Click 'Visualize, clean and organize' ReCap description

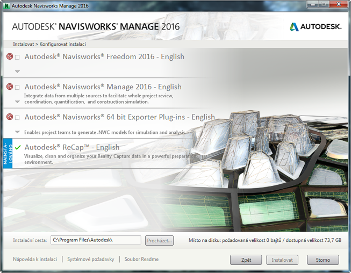tap(110, 159)
